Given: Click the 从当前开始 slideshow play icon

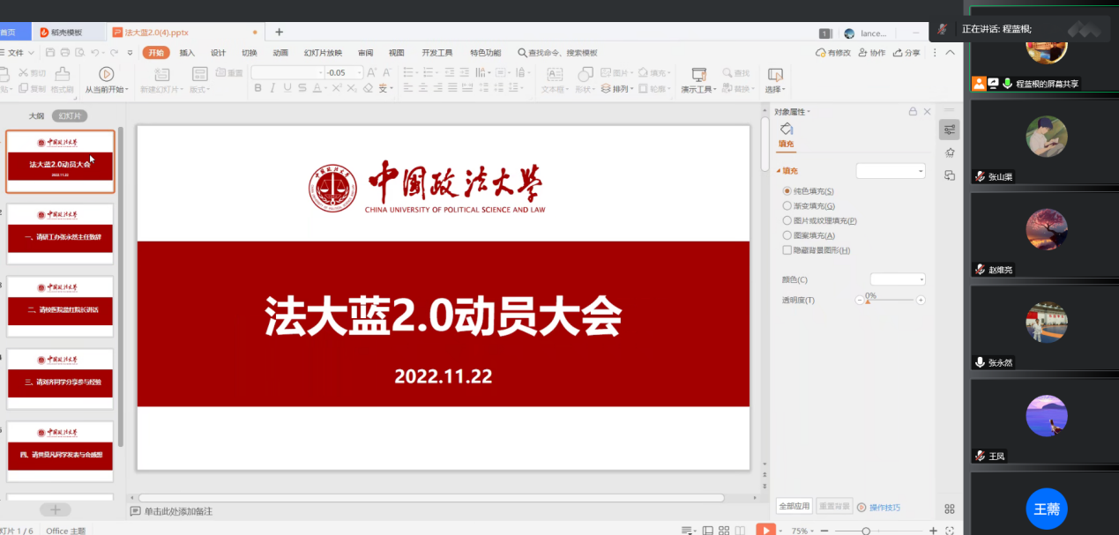Looking at the screenshot, I should click(106, 74).
